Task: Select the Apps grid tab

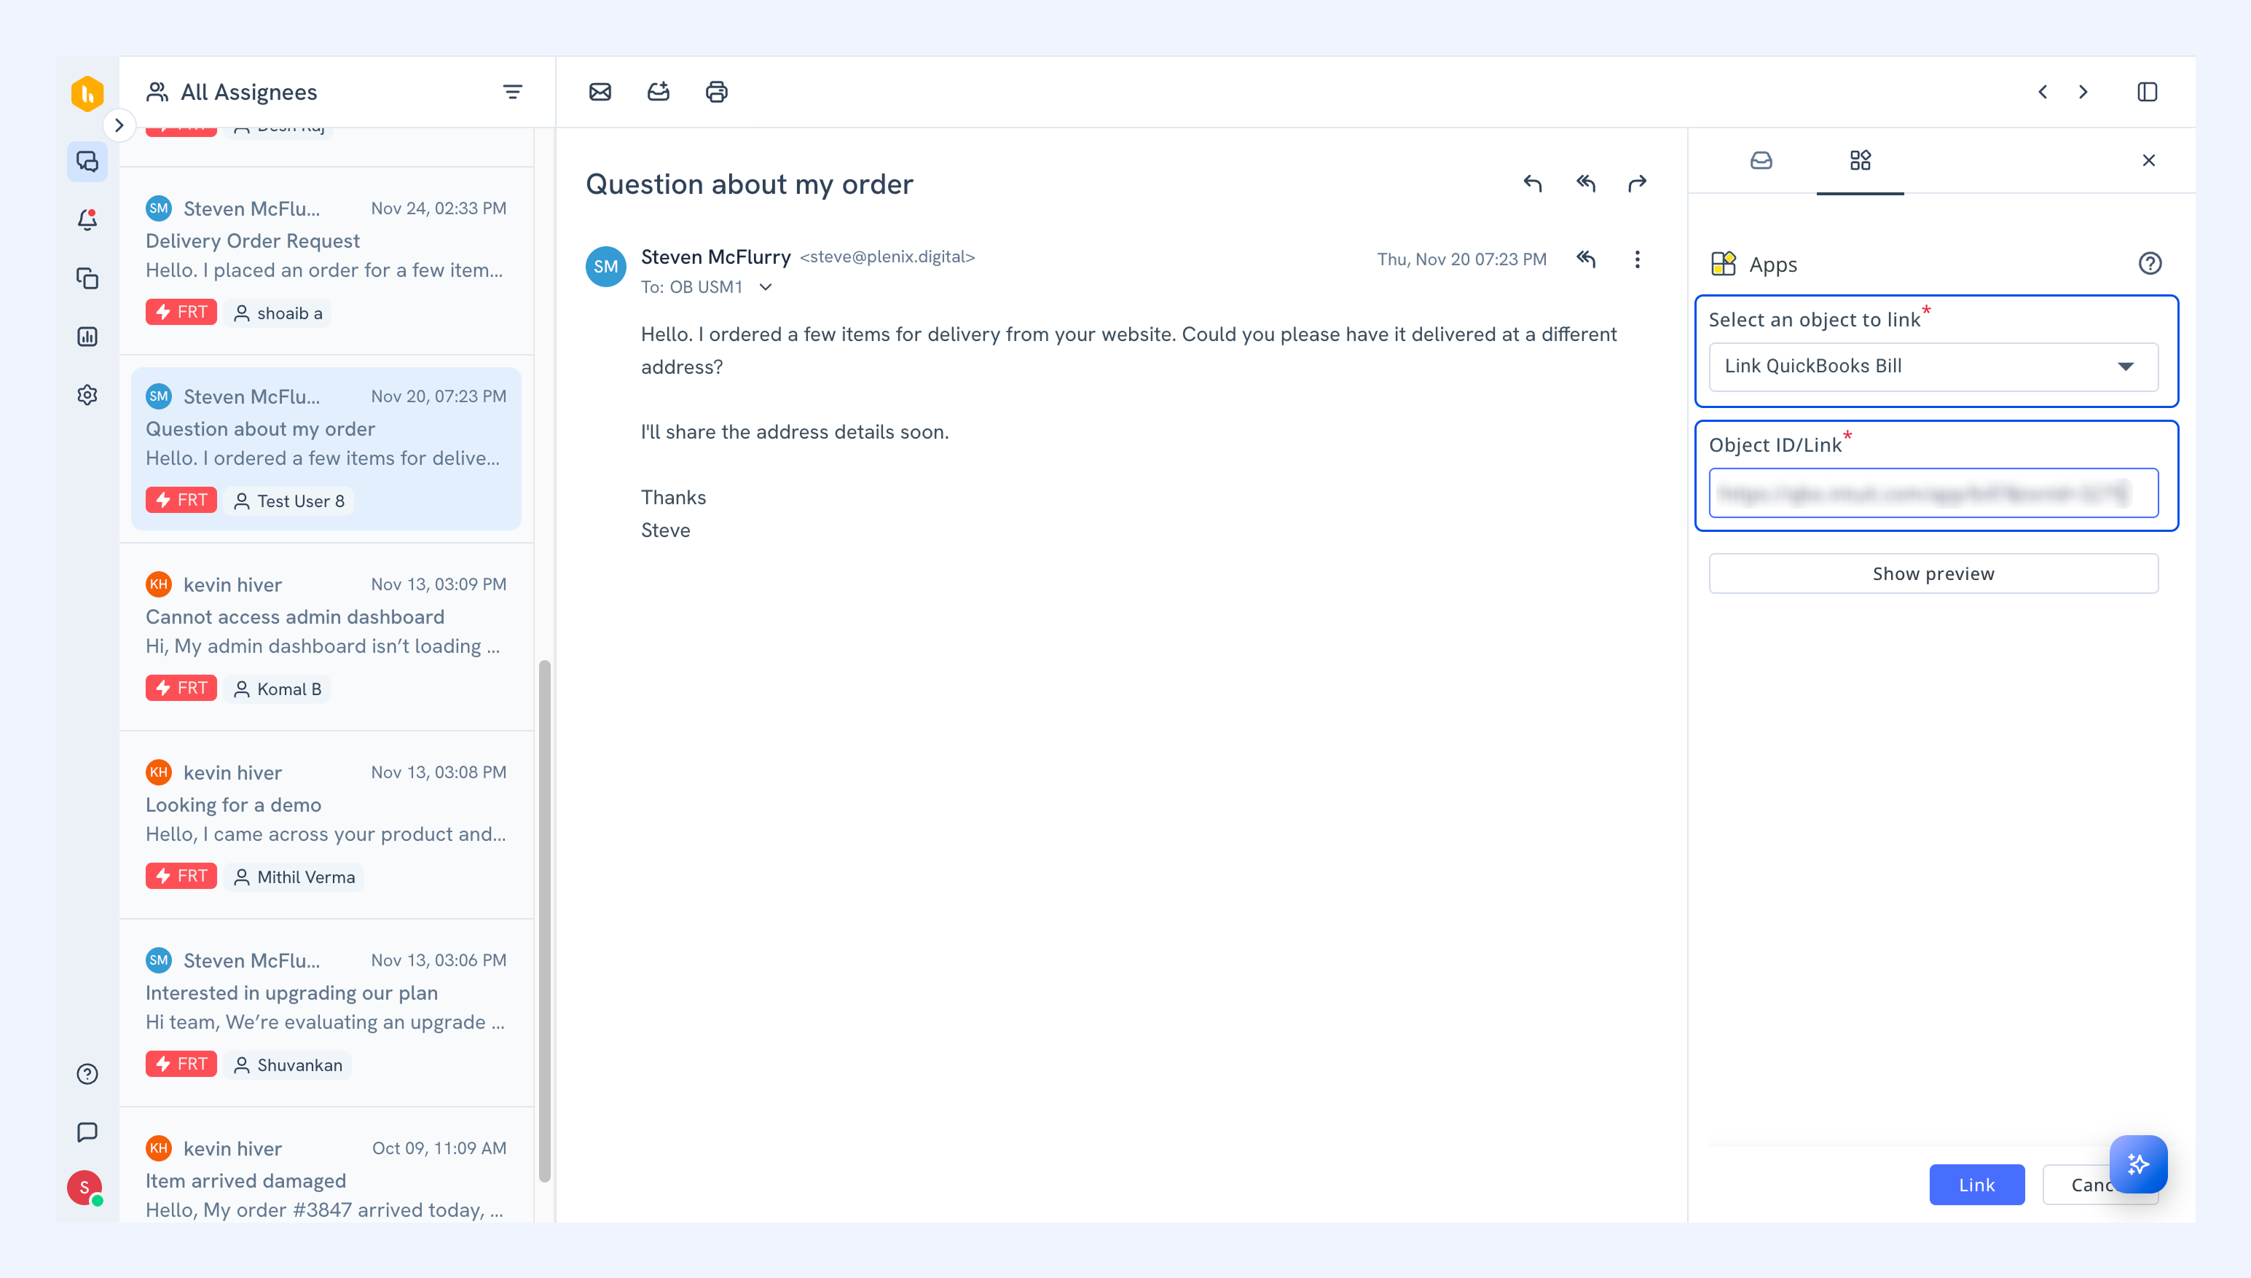Action: tap(1860, 160)
